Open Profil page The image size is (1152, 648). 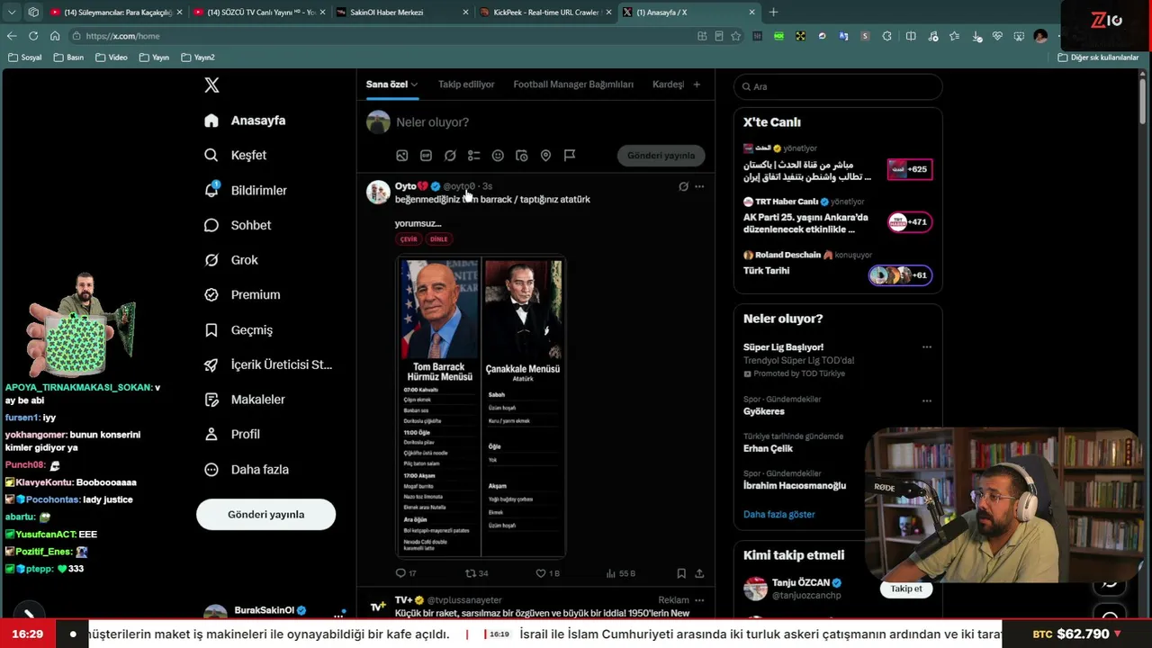tap(232, 434)
